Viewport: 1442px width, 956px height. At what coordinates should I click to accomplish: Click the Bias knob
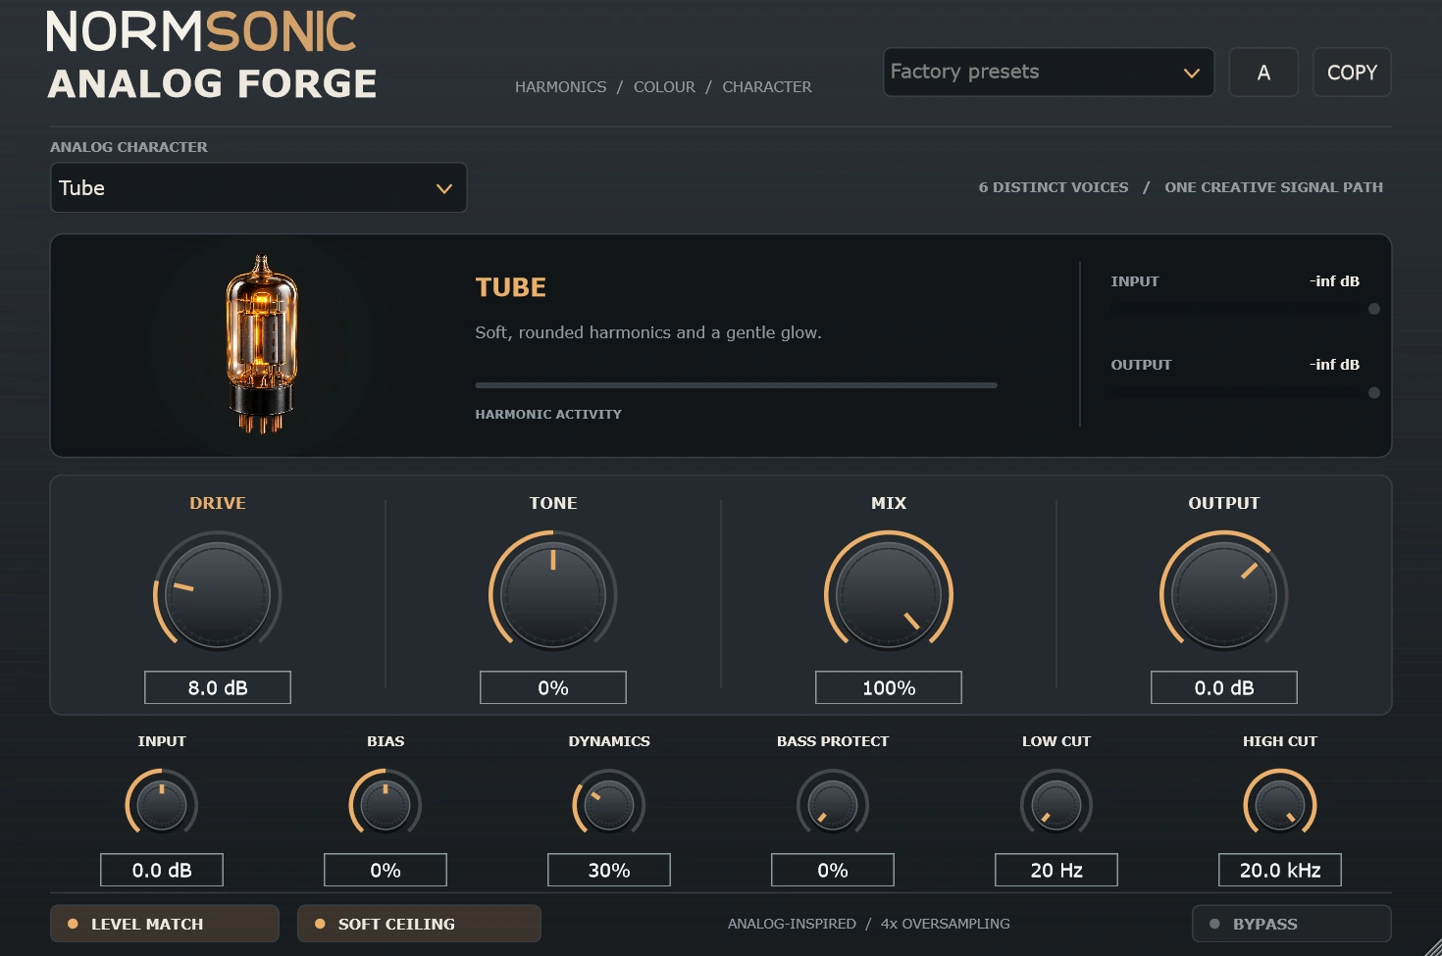click(386, 805)
